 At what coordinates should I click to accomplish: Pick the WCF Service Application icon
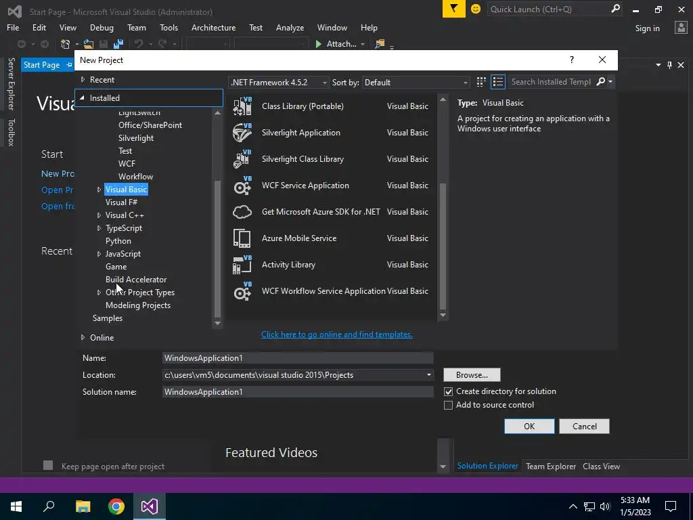click(242, 186)
